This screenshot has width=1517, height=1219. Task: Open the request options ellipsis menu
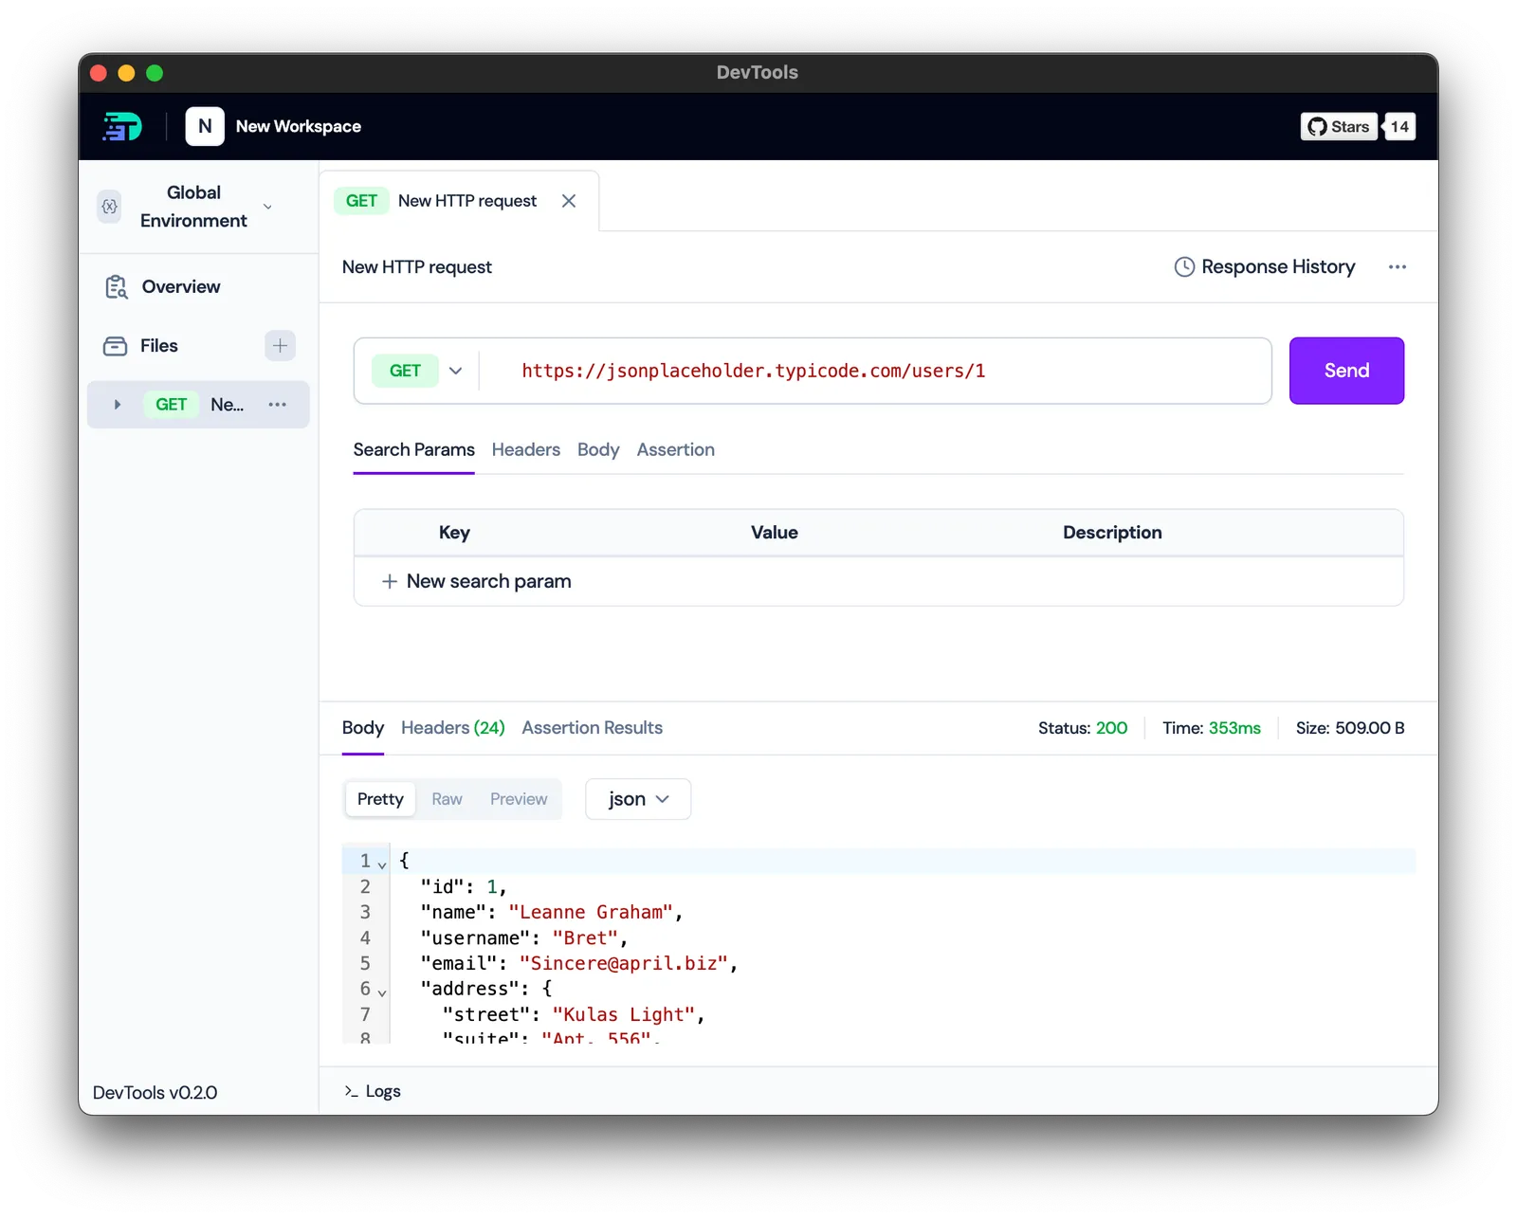(1398, 267)
